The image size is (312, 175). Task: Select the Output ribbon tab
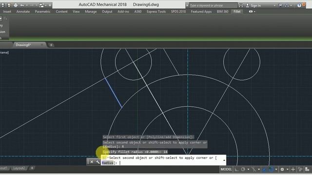(107, 12)
